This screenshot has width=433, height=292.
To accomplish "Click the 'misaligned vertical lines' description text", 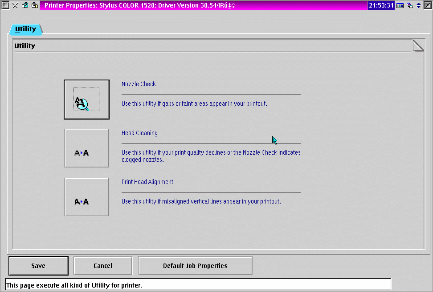I will pos(201,202).
